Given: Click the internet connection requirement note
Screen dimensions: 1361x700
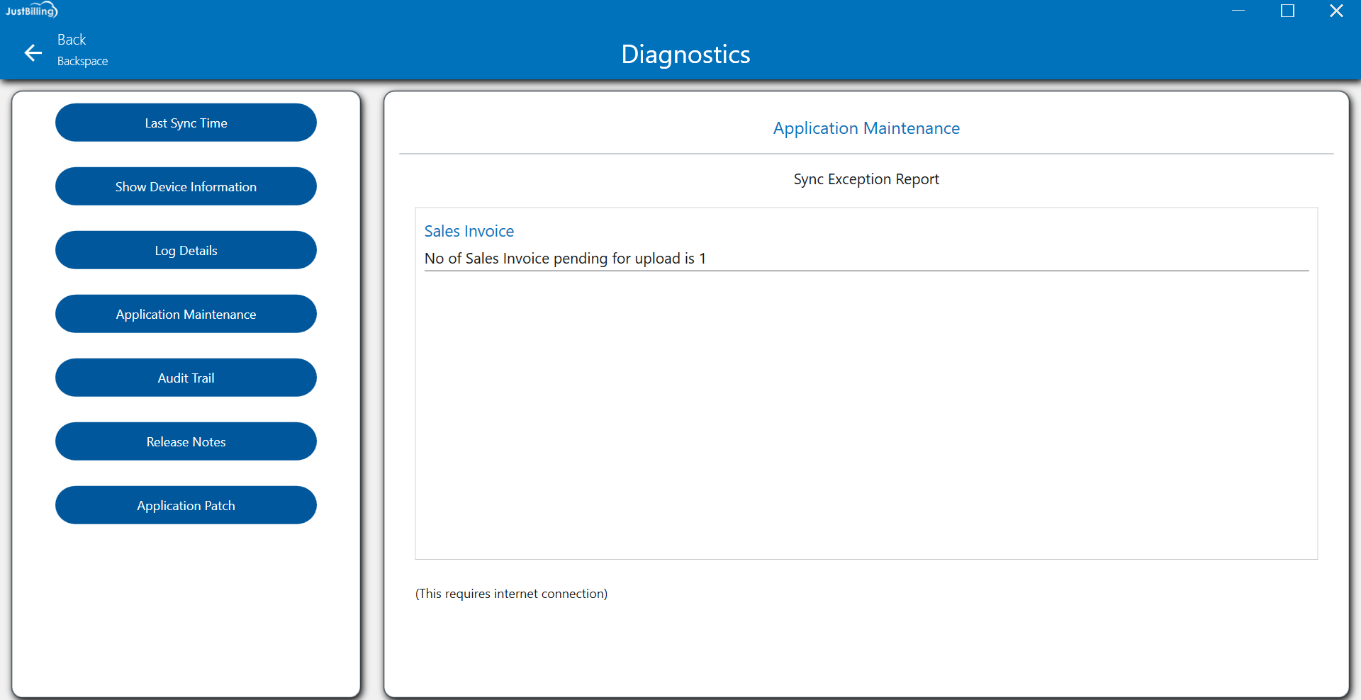Looking at the screenshot, I should (511, 594).
